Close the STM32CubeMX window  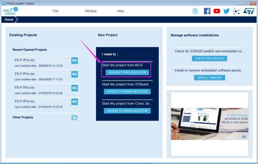(x=253, y=4)
